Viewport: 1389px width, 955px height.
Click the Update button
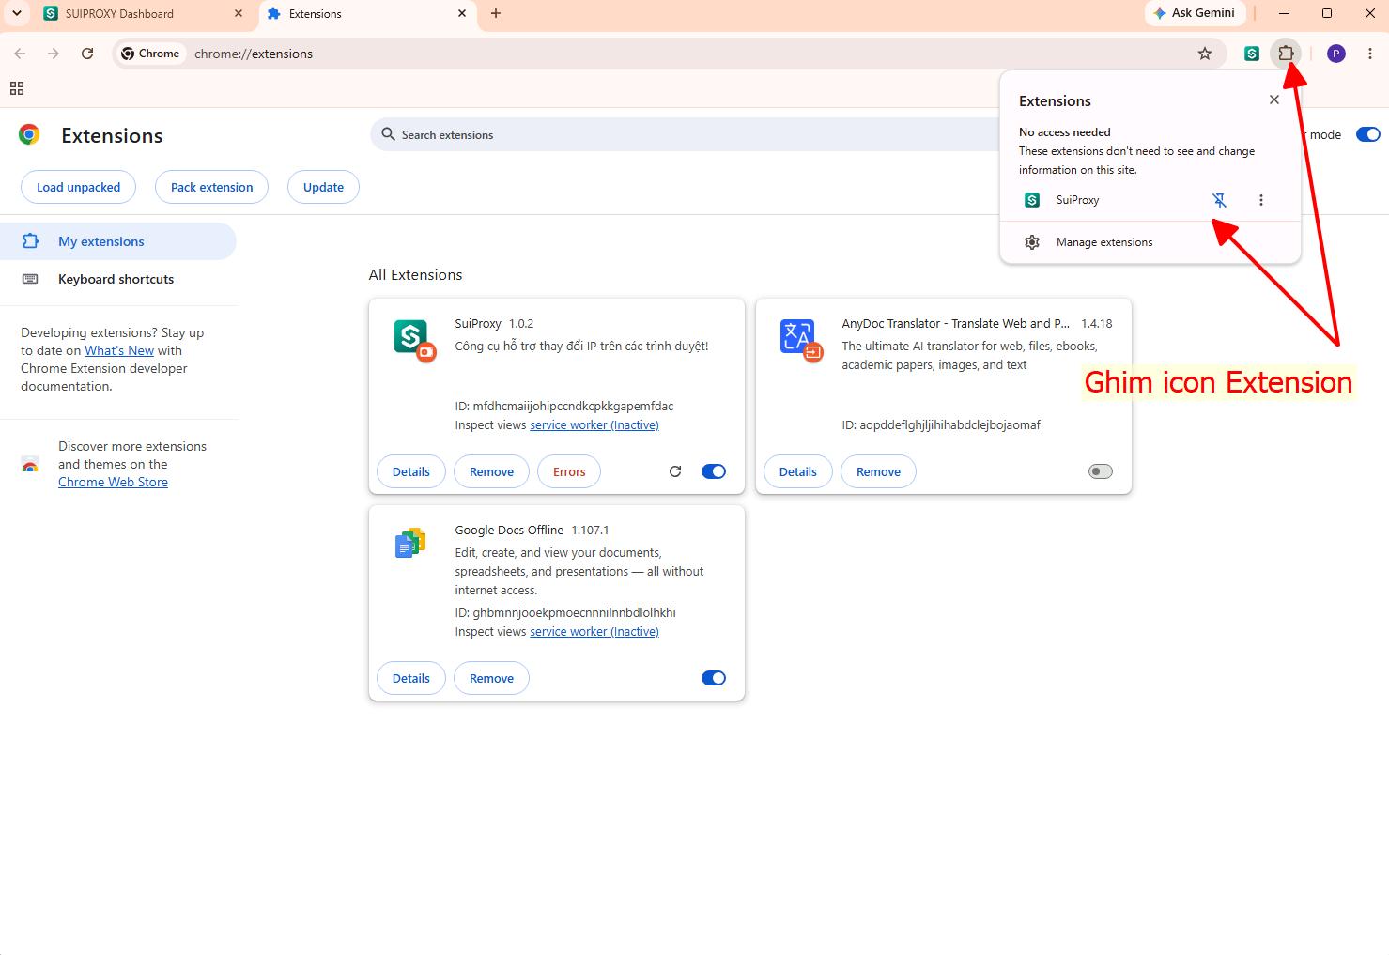[x=323, y=187]
